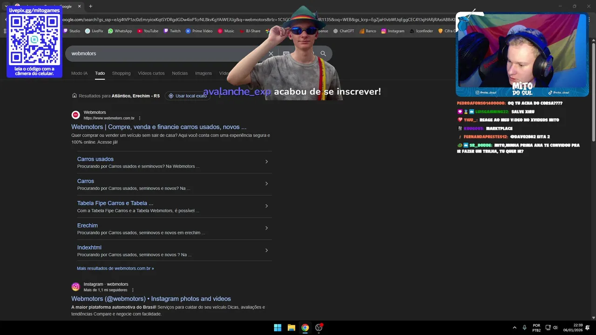Open three-dot menu beside webmotors.com.br URL
Screen dimensions: 596x335
(140, 118)
